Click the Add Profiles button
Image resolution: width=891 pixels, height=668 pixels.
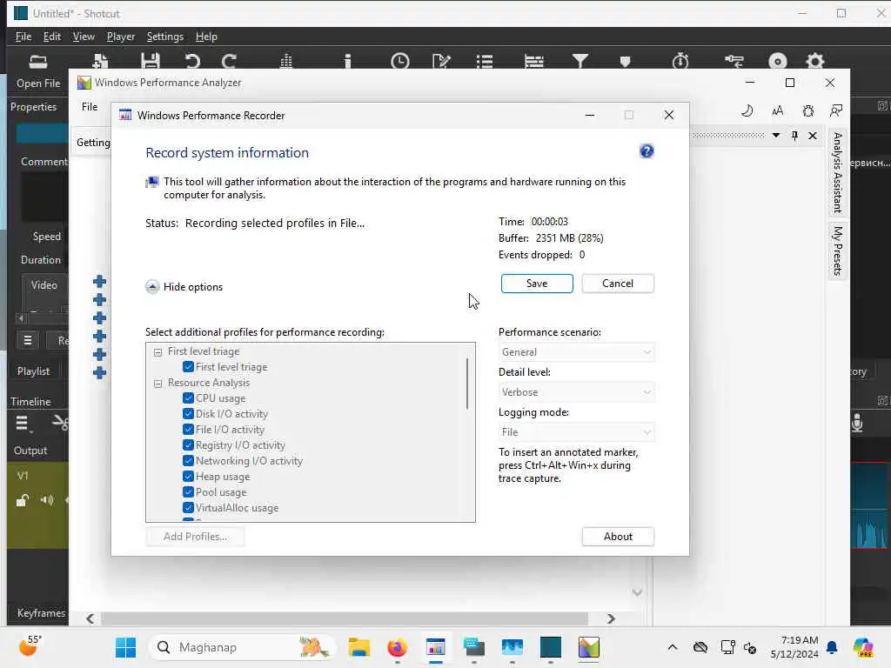pyautogui.click(x=195, y=537)
